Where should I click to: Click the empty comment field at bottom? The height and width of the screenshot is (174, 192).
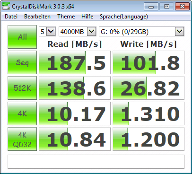(x=96, y=162)
